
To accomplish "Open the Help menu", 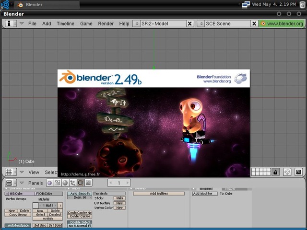I will (124, 23).
